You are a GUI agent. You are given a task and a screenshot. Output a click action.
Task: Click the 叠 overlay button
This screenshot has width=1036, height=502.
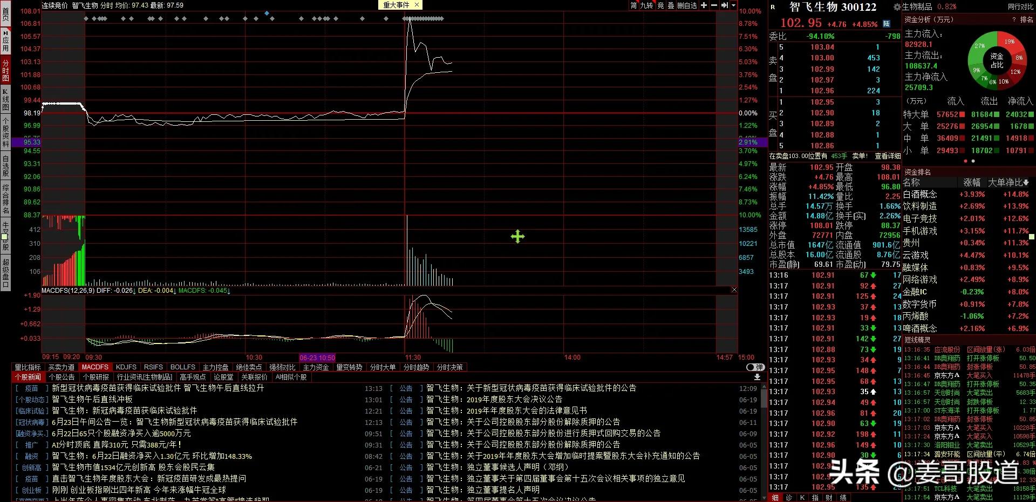point(671,5)
